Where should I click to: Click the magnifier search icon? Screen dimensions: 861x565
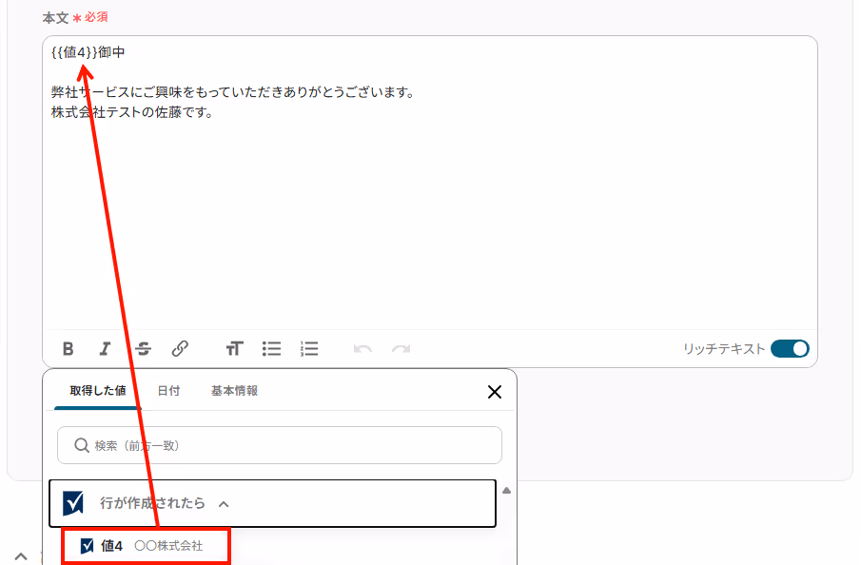[81, 445]
